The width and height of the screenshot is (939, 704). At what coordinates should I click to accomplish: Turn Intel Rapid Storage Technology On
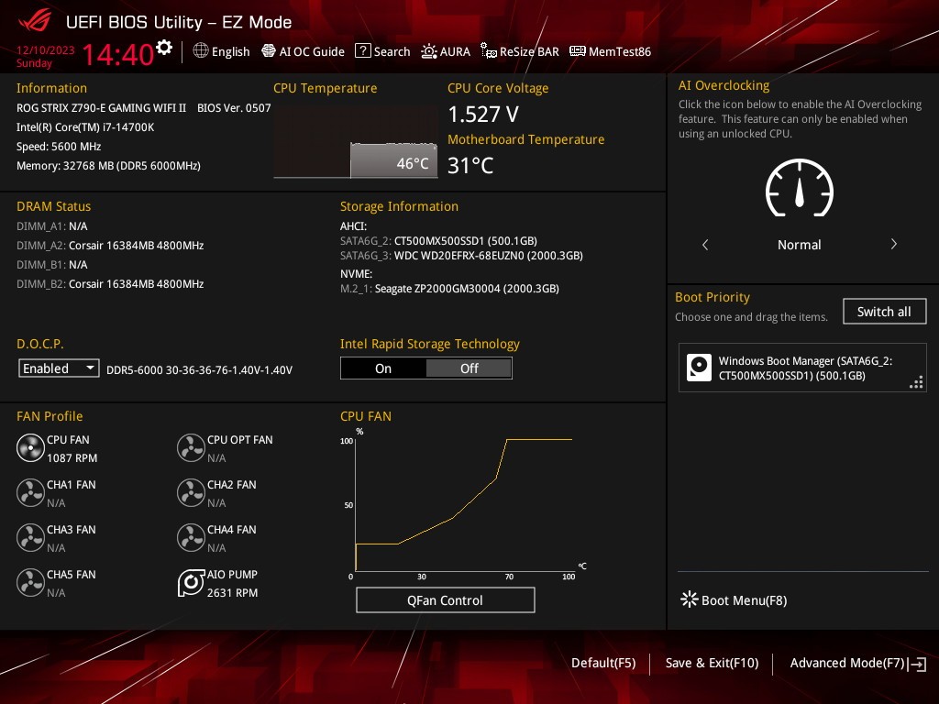click(x=383, y=368)
